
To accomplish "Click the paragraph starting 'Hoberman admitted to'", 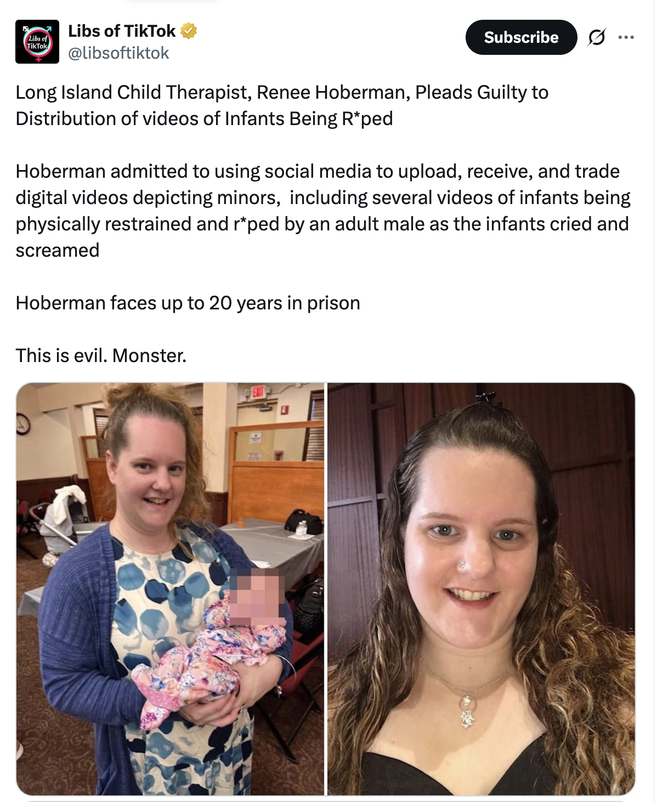I will pyautogui.click(x=323, y=211).
